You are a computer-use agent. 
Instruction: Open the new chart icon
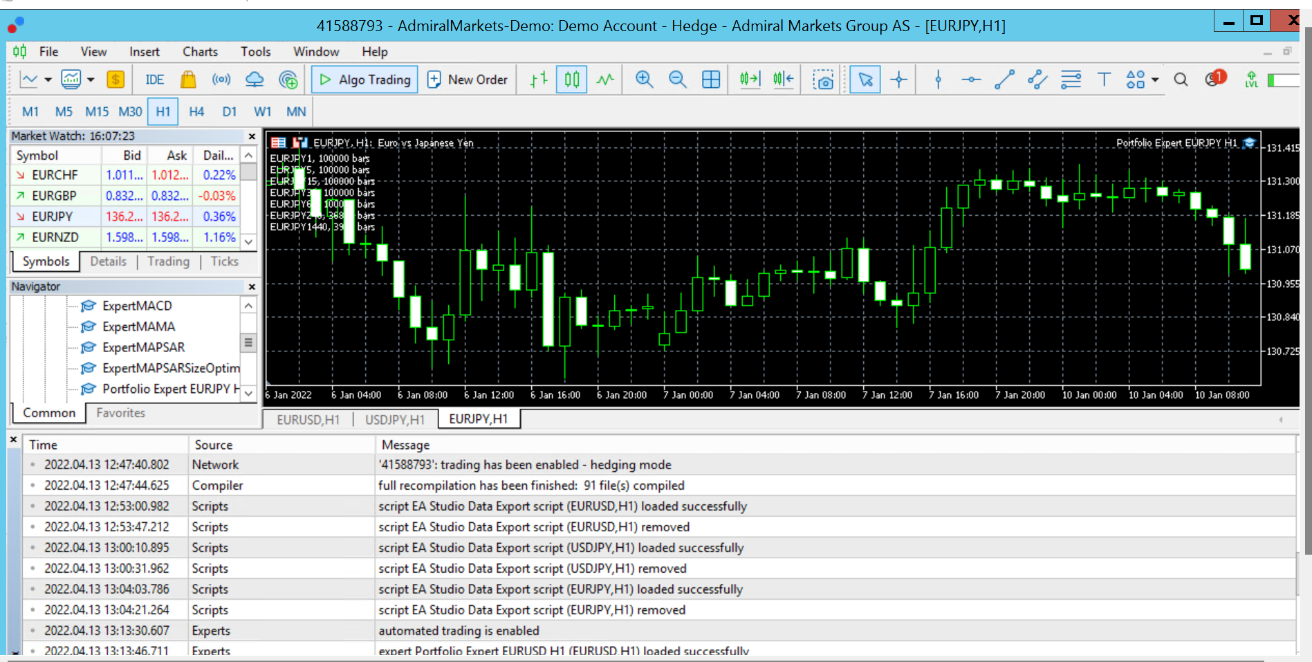pos(29,80)
